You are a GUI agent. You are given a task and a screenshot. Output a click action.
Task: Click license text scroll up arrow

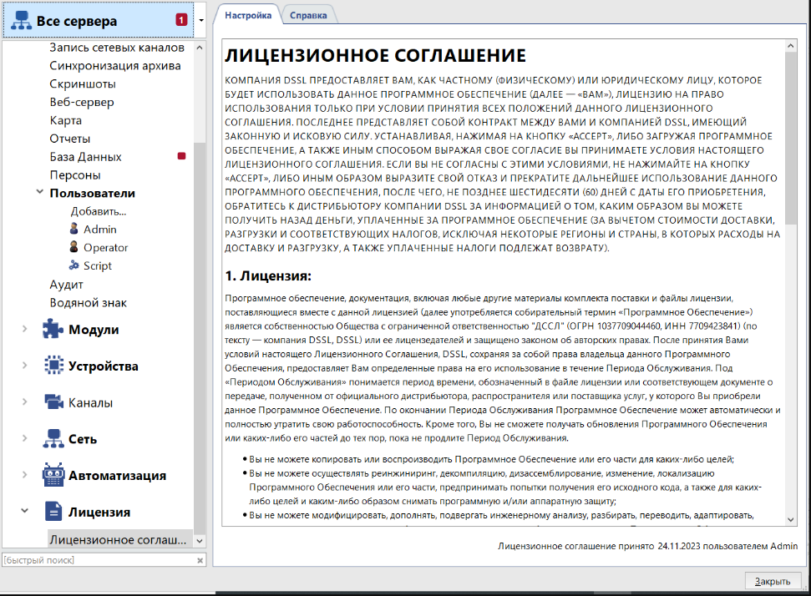click(790, 45)
